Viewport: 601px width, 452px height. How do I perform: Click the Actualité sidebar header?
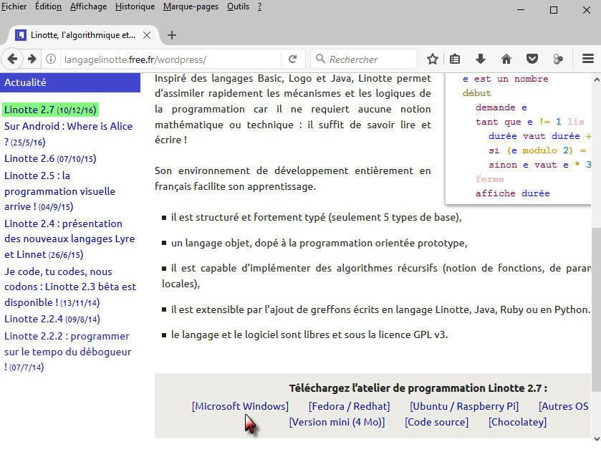tap(70, 82)
